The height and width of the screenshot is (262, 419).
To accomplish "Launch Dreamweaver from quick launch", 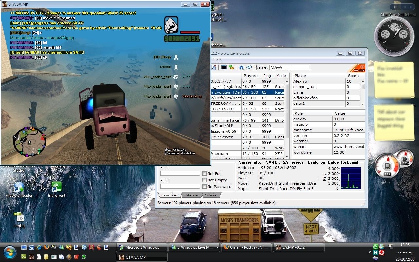I will (24, 257).
